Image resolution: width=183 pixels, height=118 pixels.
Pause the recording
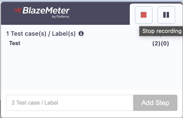[x=166, y=15]
